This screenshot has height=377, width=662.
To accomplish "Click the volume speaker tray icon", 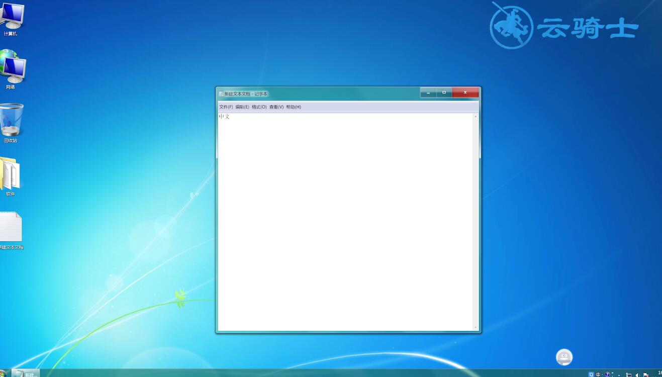I will pos(637,374).
